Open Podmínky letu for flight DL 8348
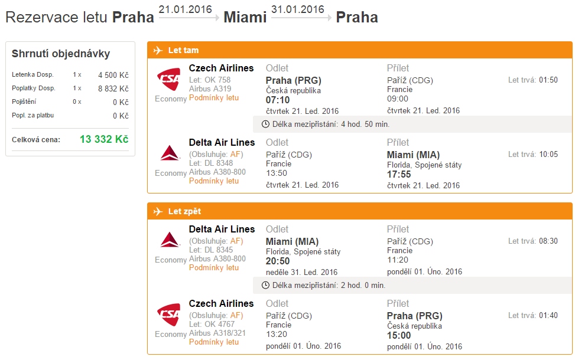The image size is (575, 357). click(x=214, y=181)
